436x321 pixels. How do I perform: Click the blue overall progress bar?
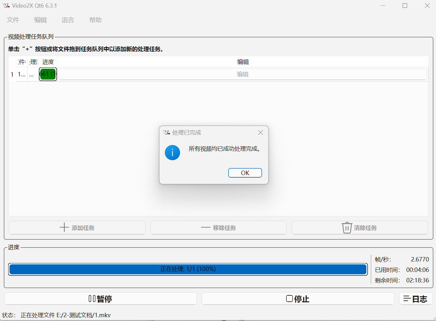(x=188, y=269)
